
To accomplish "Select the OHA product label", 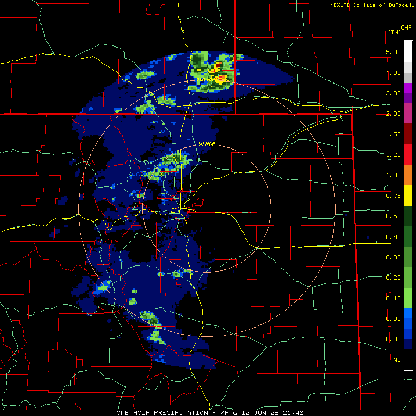I will click(406, 28).
